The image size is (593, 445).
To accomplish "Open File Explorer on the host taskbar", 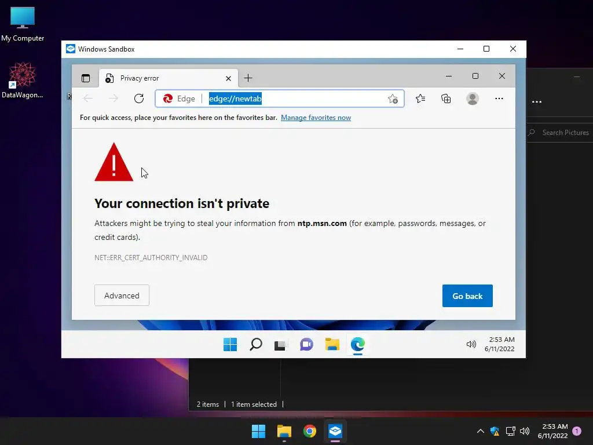I will coord(284,431).
